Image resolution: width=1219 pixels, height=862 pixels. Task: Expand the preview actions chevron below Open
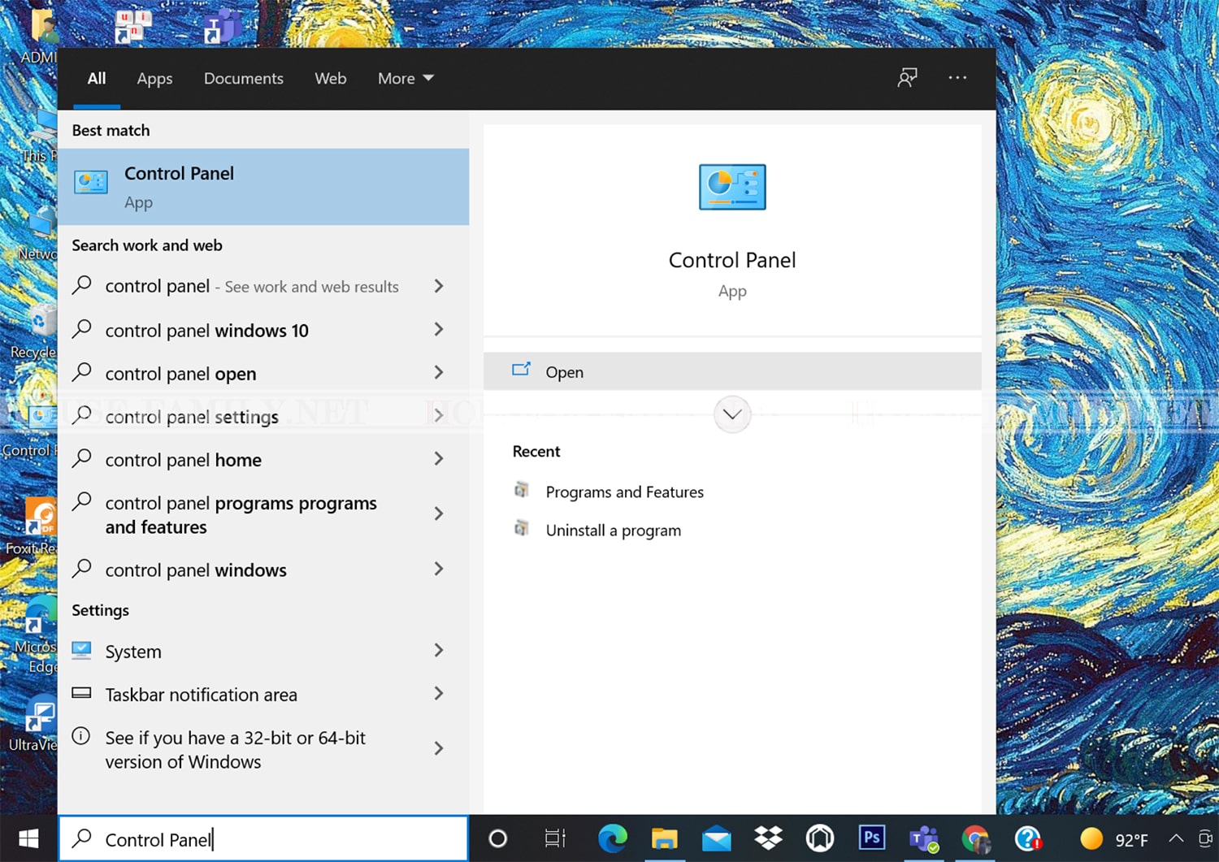(732, 414)
